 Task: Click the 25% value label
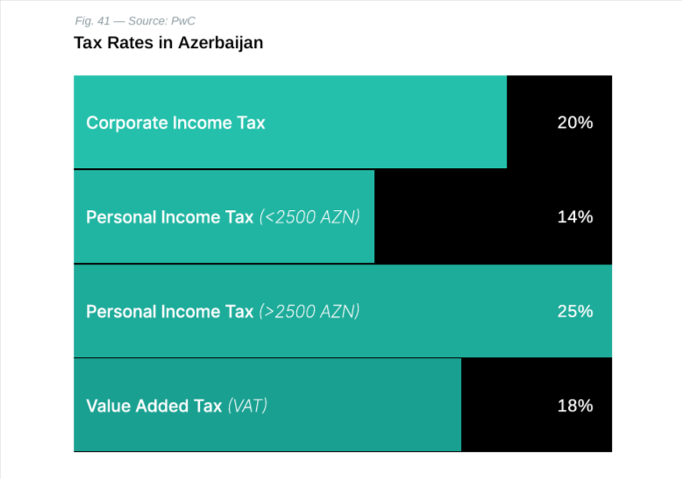[575, 312]
